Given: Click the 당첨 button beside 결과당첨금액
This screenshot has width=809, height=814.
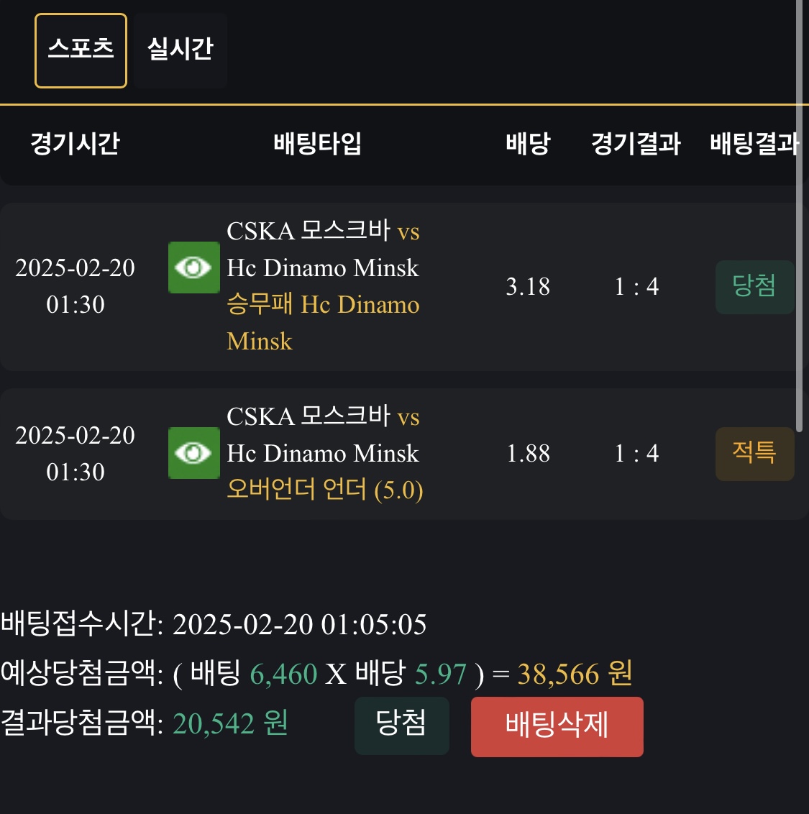Looking at the screenshot, I should point(401,724).
